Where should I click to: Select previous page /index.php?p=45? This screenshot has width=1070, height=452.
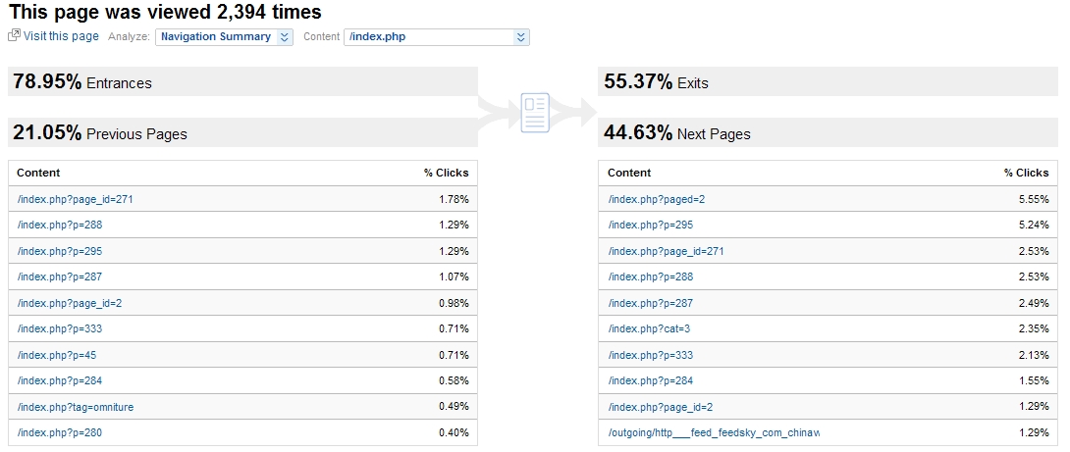(x=56, y=355)
